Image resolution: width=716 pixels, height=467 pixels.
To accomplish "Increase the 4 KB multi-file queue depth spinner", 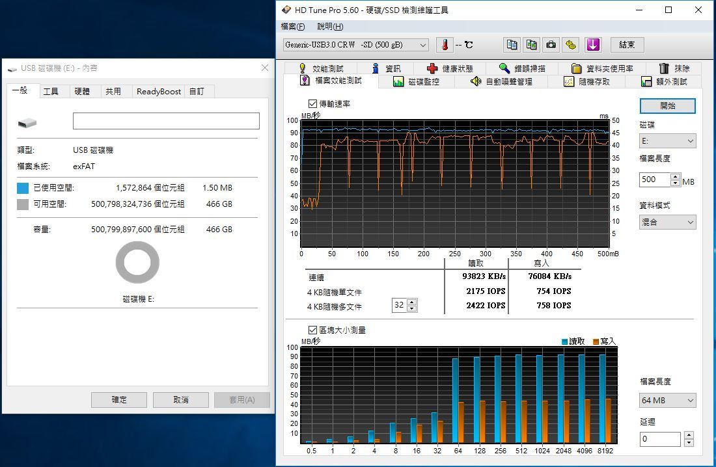I will (x=412, y=302).
